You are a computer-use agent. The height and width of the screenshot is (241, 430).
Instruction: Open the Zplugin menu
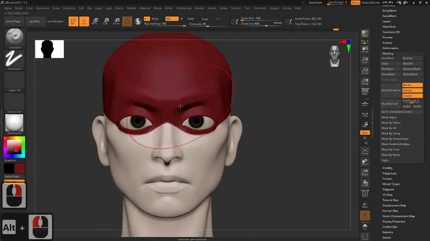[274, 8]
